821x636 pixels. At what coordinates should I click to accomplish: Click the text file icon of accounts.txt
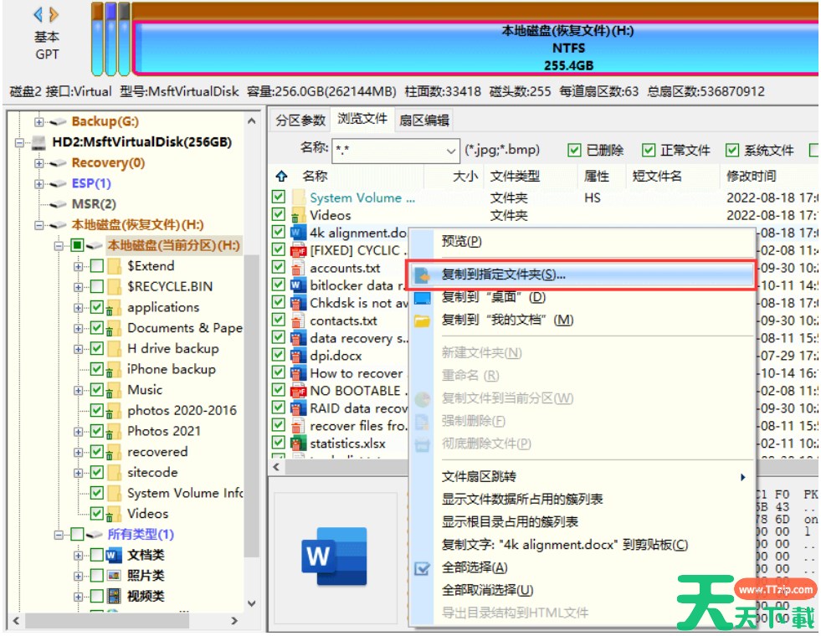(x=298, y=268)
